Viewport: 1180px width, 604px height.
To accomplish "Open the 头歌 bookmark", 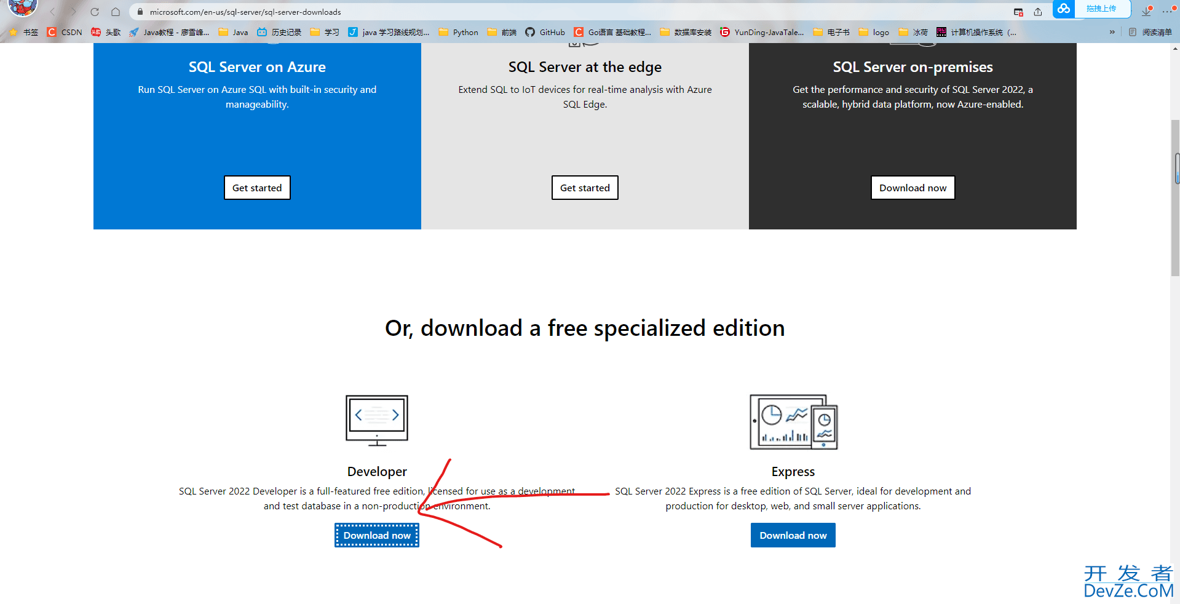I will [106, 32].
